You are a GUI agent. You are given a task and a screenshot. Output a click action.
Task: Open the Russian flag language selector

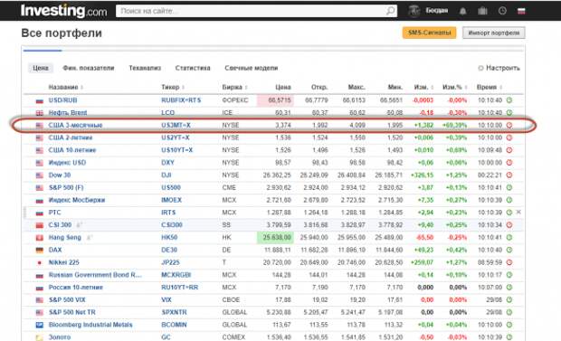pyautogui.click(x=521, y=11)
